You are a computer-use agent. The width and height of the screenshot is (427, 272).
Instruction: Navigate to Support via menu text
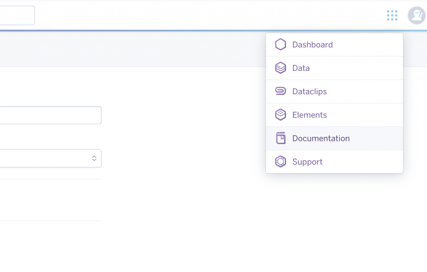[307, 161]
